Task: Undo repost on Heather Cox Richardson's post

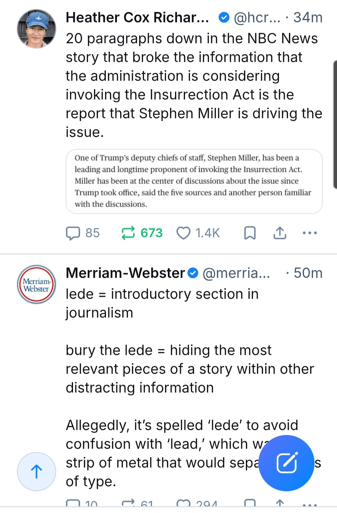Action: point(128,233)
